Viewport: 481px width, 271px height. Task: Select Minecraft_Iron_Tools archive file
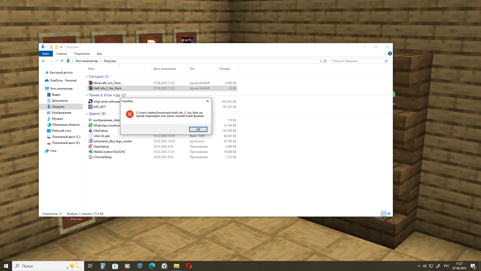click(x=107, y=83)
